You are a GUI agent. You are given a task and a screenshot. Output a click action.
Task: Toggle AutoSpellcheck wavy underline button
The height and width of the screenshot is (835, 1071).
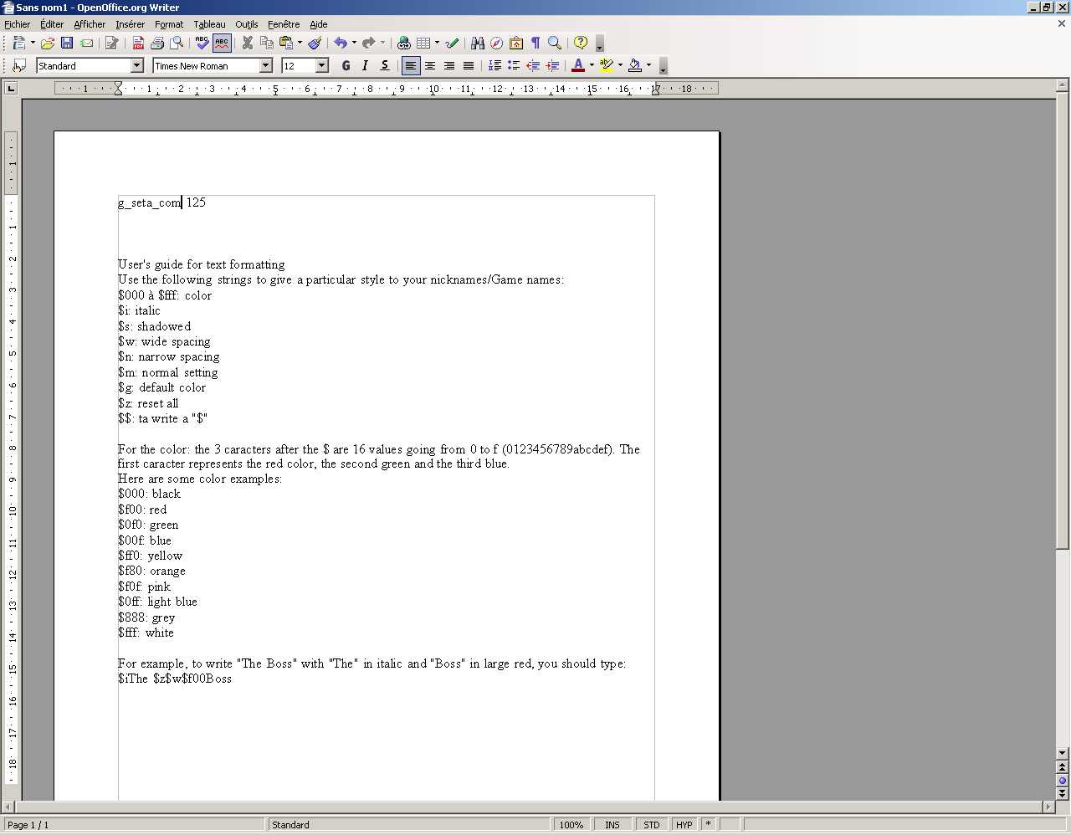[x=222, y=43]
